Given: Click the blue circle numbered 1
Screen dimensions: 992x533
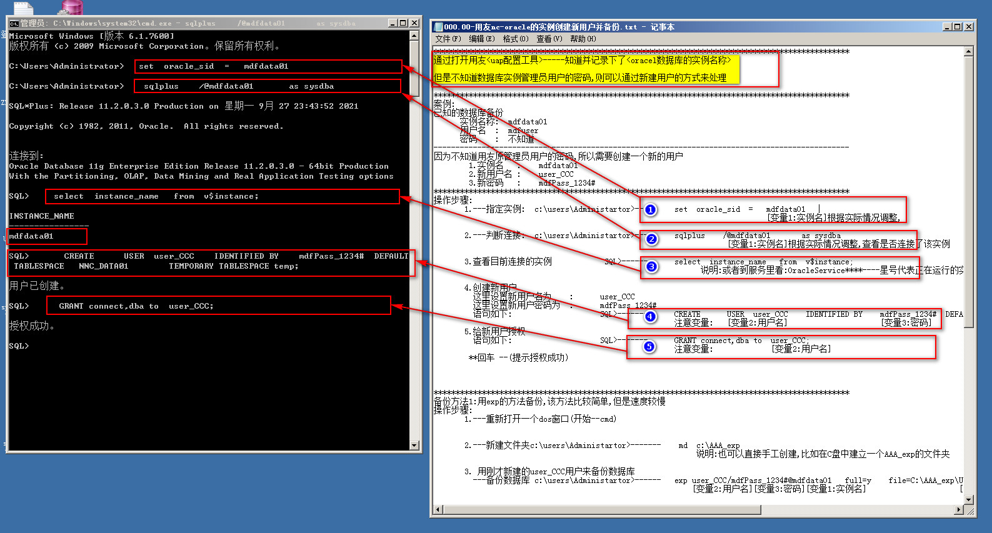Looking at the screenshot, I should click(650, 209).
